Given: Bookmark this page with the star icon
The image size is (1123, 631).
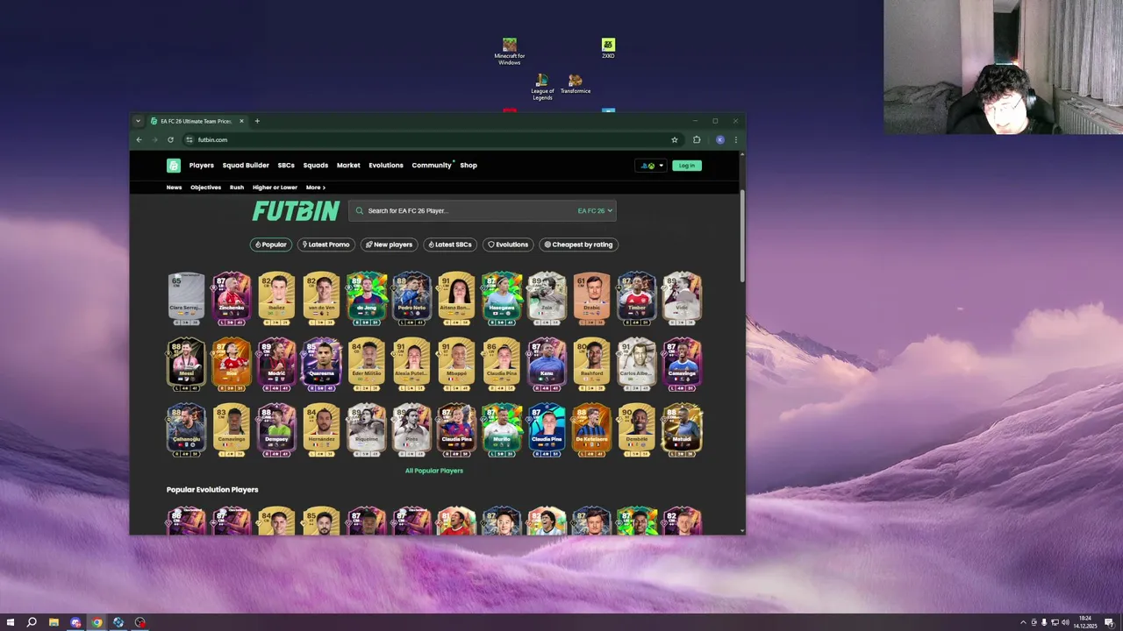Looking at the screenshot, I should pos(675,139).
